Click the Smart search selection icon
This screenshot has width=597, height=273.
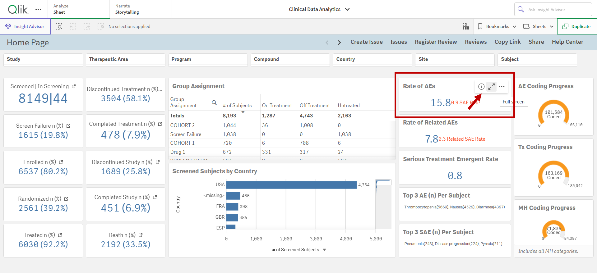coord(59,27)
